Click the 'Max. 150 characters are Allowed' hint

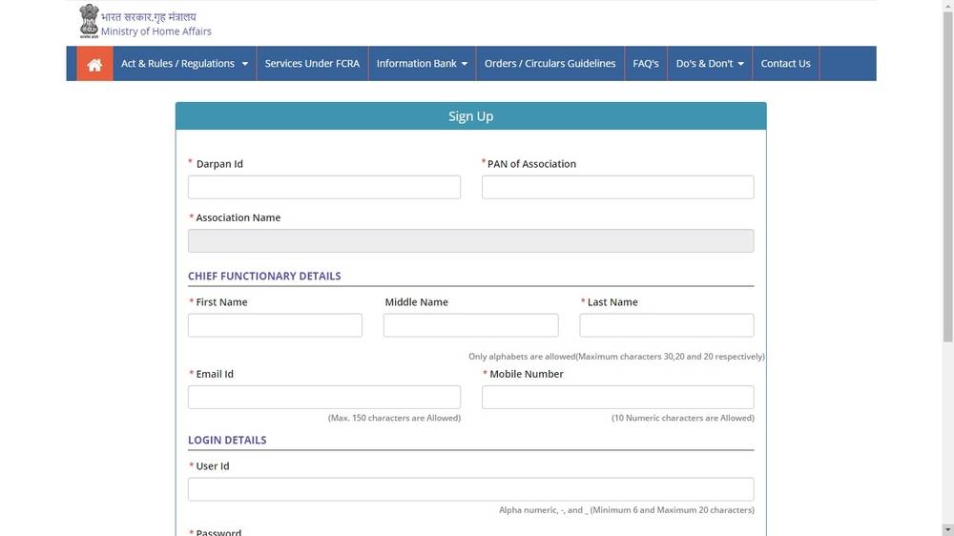click(x=394, y=418)
